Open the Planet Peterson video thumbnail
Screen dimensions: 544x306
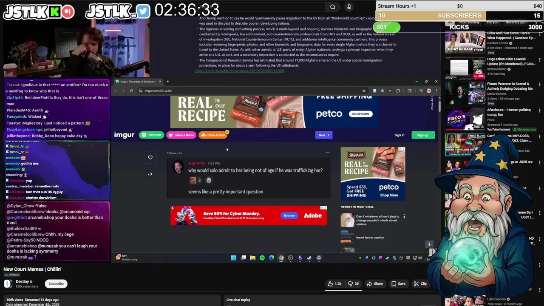pyautogui.click(x=465, y=93)
